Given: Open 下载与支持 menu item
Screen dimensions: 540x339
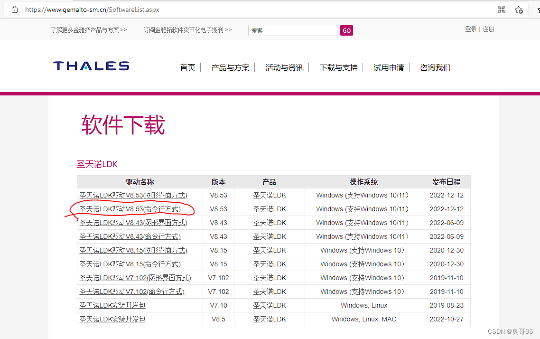Looking at the screenshot, I should [x=338, y=67].
